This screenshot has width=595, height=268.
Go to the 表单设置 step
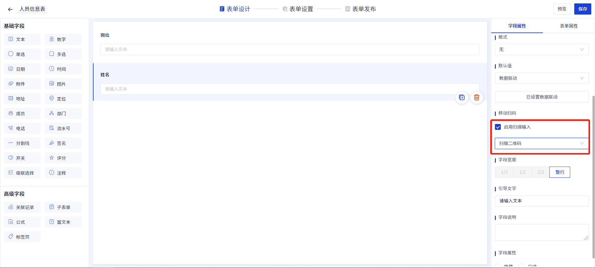(298, 9)
